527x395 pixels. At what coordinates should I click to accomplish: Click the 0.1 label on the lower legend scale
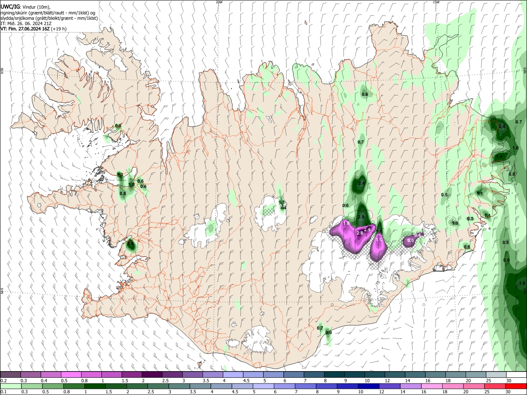[x=4, y=392]
